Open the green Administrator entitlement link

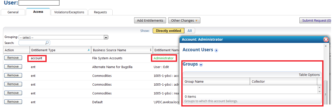point(163,58)
